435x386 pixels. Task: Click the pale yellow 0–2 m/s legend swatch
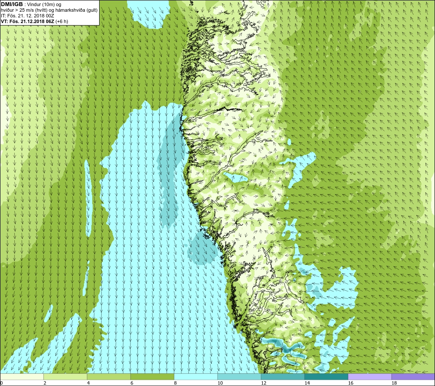pos(22,377)
